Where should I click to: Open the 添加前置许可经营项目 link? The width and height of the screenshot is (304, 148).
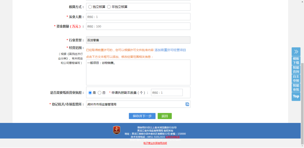(170, 50)
